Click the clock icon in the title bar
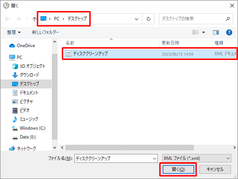Screen dimensions: 238x179 coord(6,6)
